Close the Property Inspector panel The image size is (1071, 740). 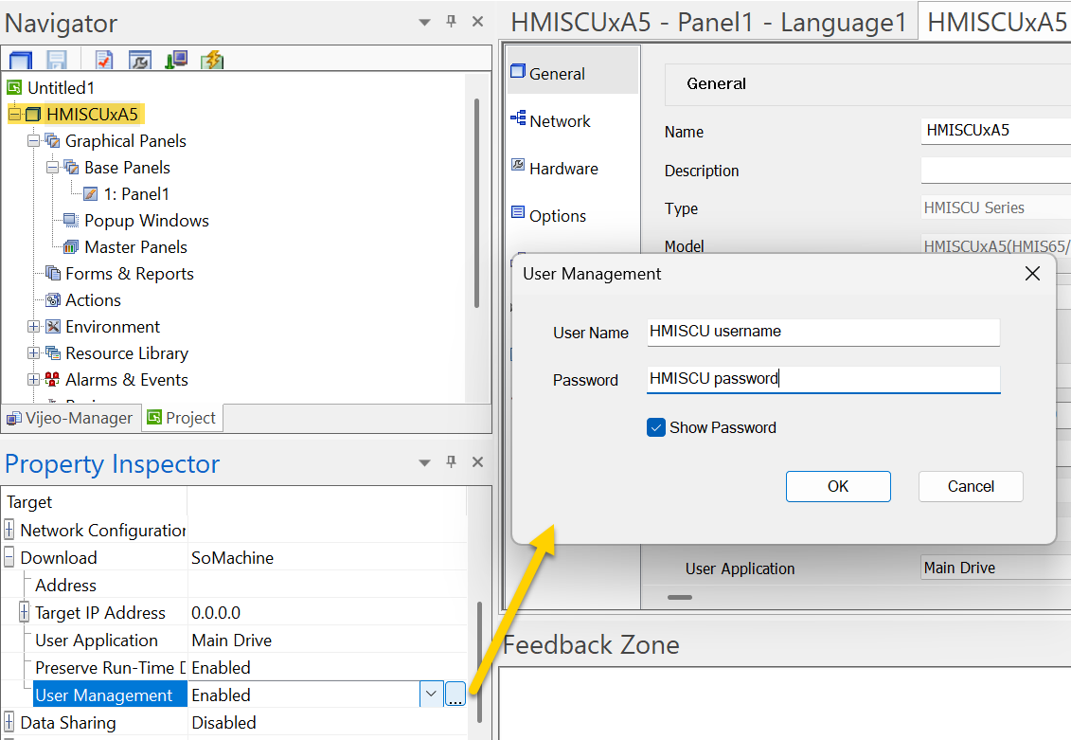[x=477, y=462]
